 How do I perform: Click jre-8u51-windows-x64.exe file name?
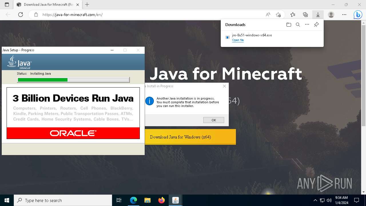252,35
